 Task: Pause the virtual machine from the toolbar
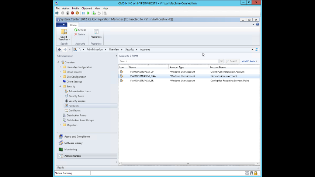click(83, 13)
